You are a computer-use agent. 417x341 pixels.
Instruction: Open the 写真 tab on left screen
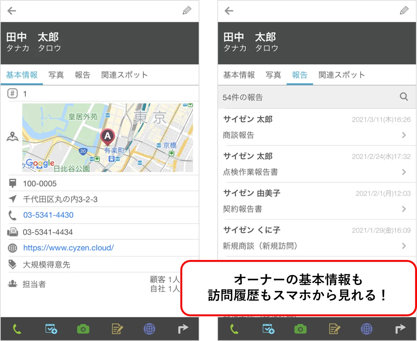(x=56, y=75)
